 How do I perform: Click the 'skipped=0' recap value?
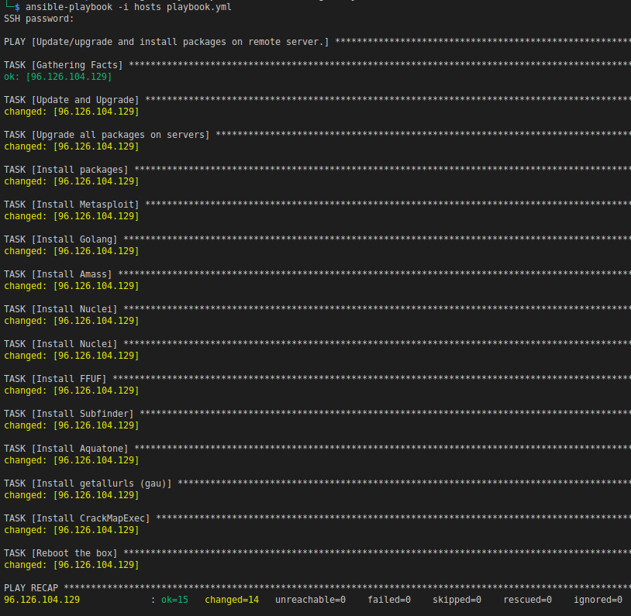point(457,600)
